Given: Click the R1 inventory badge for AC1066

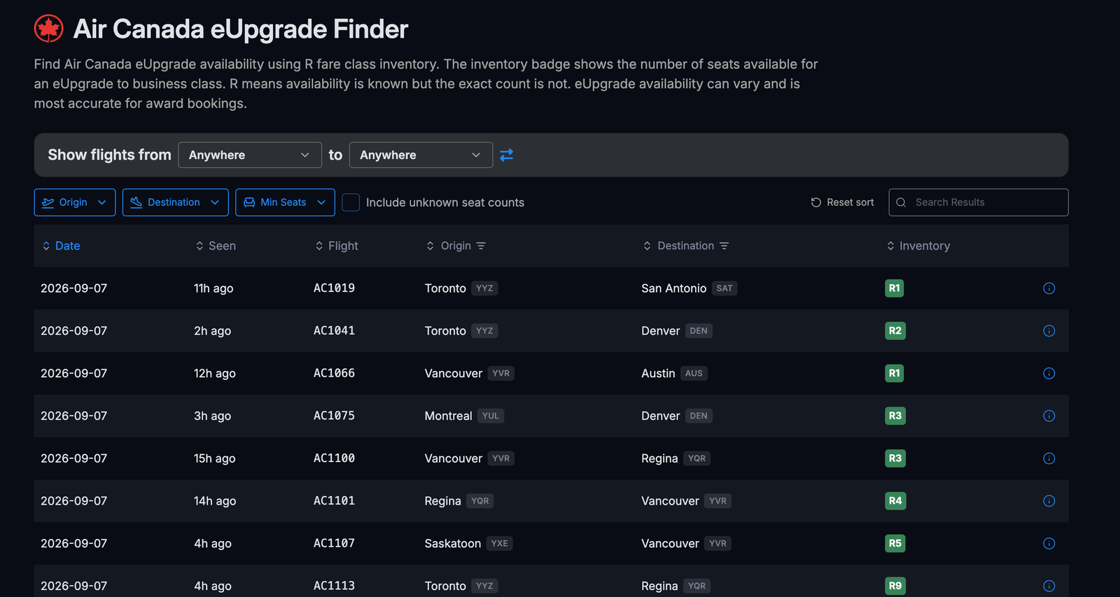Looking at the screenshot, I should [x=894, y=374].
